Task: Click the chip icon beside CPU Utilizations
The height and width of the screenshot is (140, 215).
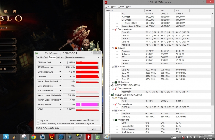Action: tap(116, 82)
